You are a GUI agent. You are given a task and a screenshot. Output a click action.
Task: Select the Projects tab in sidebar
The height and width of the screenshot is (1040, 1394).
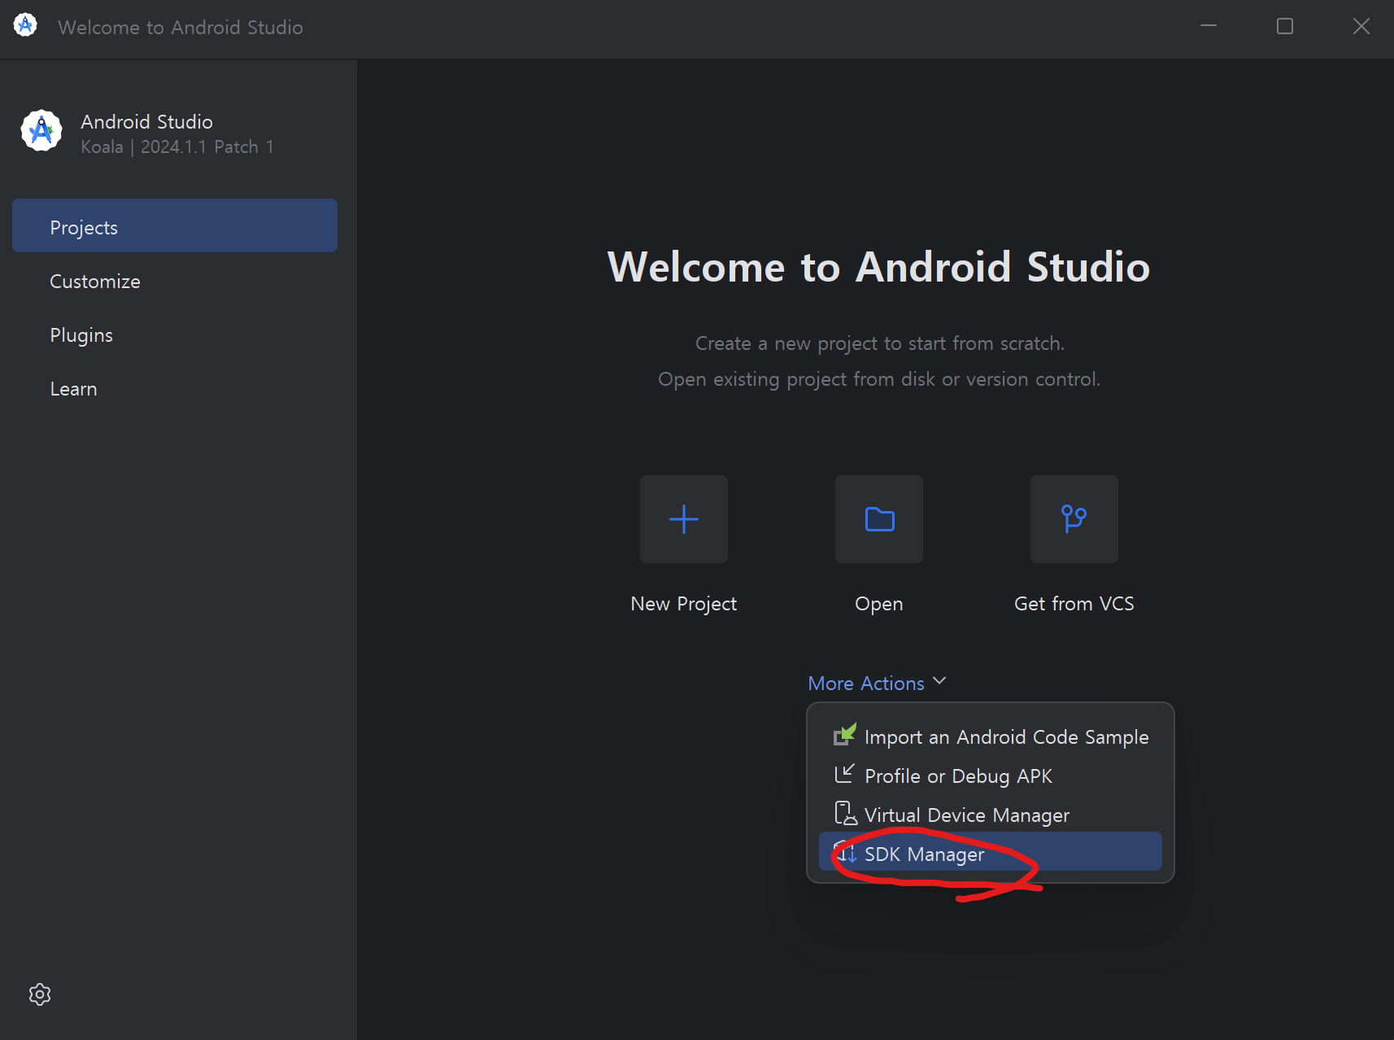click(175, 225)
